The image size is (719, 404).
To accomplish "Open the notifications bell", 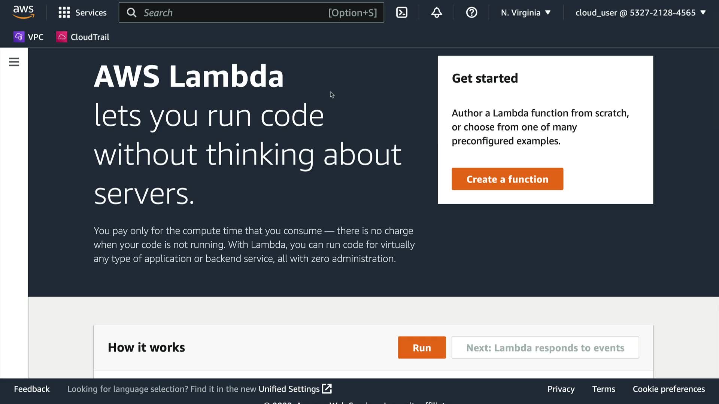I will coord(437,13).
